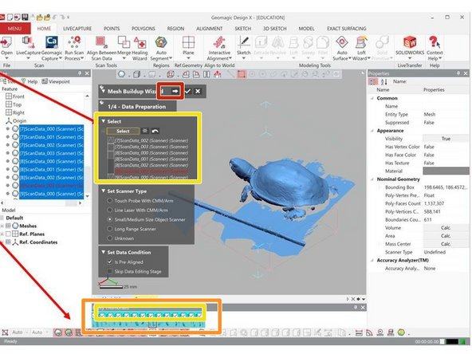The image size is (472, 354).
Task: Check [7]ScanData_002 box in the wizard list
Action: 111,140
